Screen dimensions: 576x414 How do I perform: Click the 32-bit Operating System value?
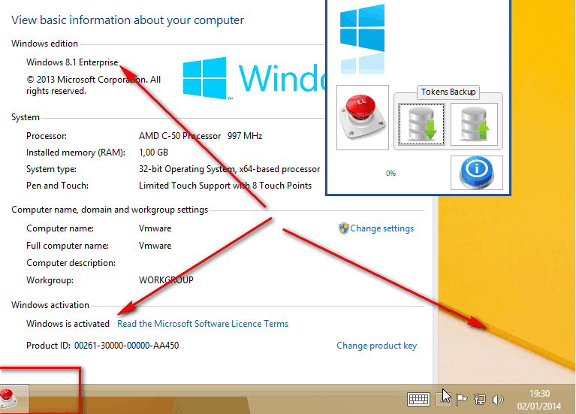(229, 169)
